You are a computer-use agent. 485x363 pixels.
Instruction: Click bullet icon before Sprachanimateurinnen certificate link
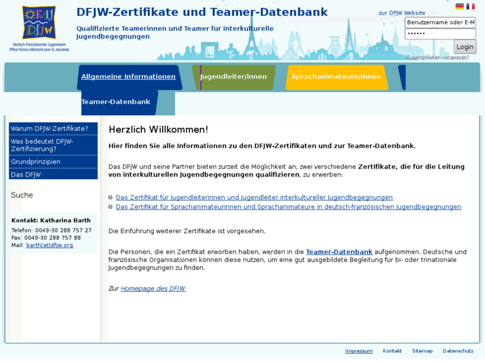point(111,207)
